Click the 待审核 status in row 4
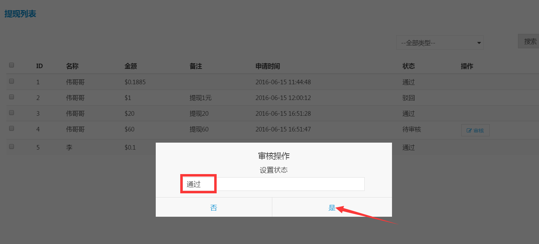539x244 pixels. (x=412, y=129)
